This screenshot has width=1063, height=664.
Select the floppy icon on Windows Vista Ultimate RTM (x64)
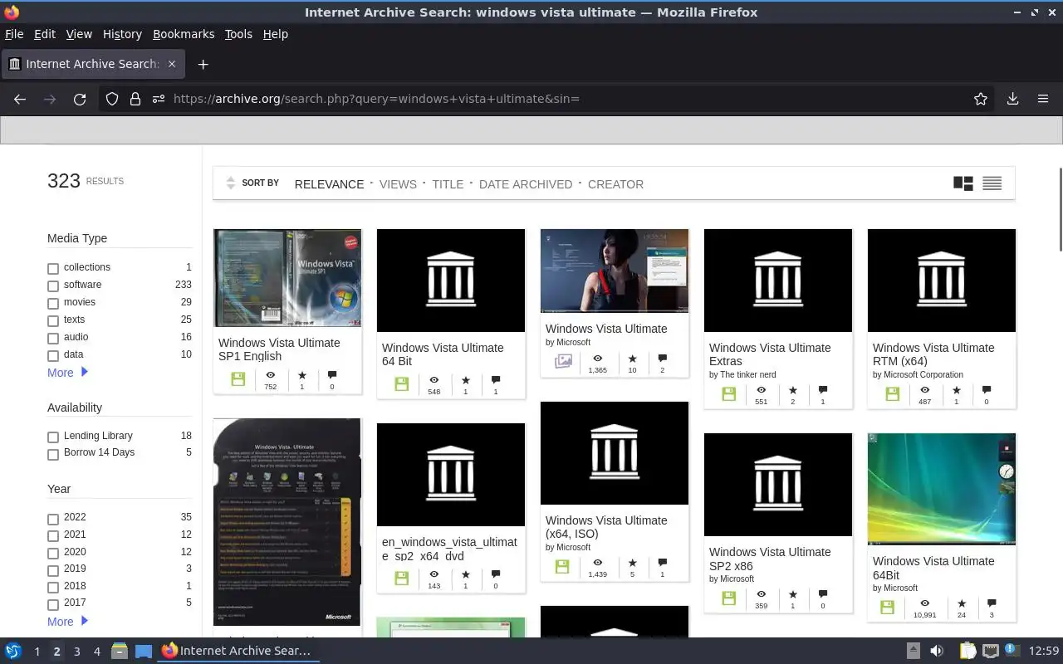coord(893,394)
